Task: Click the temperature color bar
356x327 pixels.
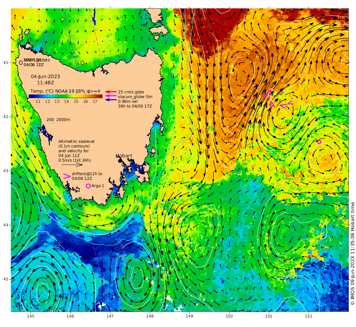Action: [65, 96]
